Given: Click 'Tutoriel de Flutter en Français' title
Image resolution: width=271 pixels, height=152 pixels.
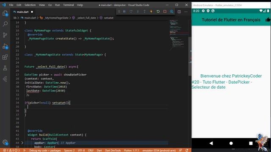Looking at the screenshot, I should pos(231,20).
